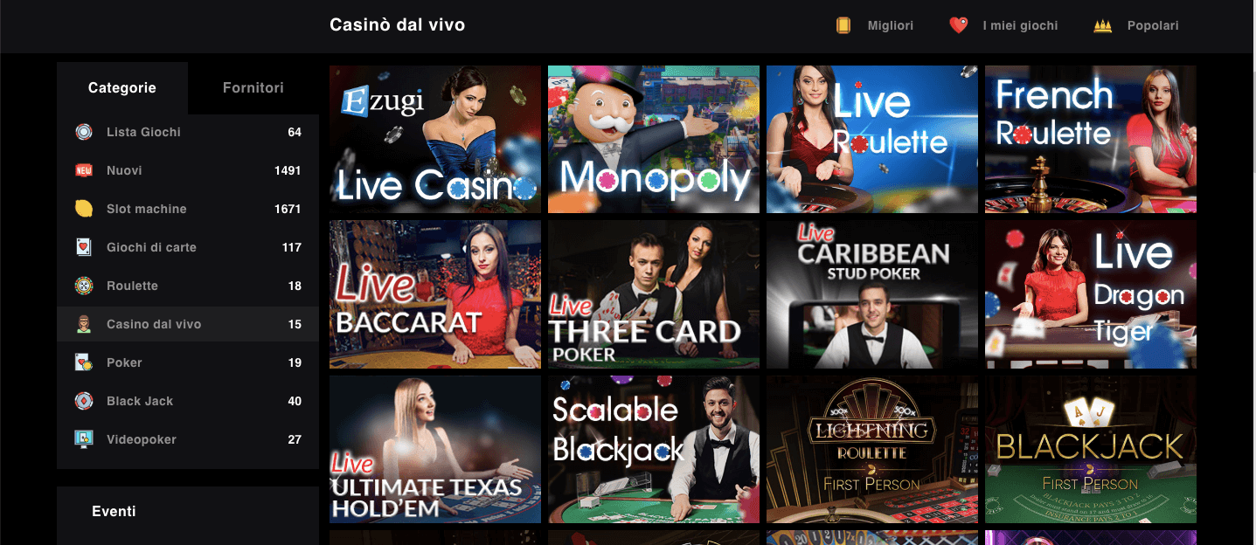Click the Casino dal vivo dealer icon
Screen dimensions: 1256x545
pos(83,324)
